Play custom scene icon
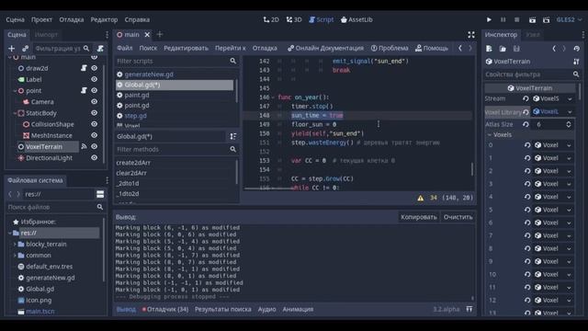Image resolution: width=588 pixels, height=331 pixels. pyautogui.click(x=547, y=19)
